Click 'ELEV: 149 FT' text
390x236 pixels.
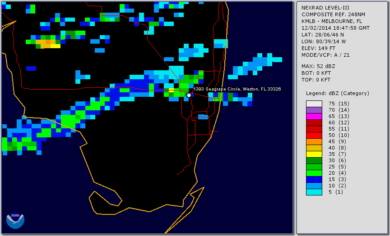[x=318, y=48]
